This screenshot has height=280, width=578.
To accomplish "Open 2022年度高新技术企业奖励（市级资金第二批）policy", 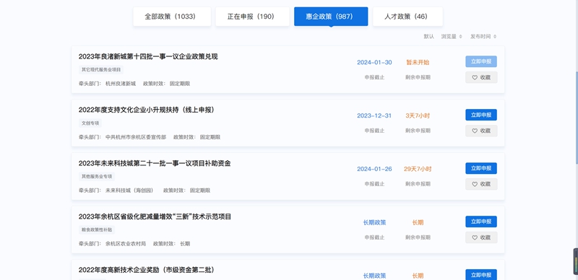I will click(147, 270).
